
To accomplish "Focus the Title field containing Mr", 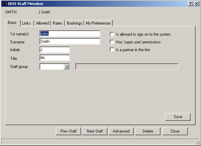I will point(55,58).
